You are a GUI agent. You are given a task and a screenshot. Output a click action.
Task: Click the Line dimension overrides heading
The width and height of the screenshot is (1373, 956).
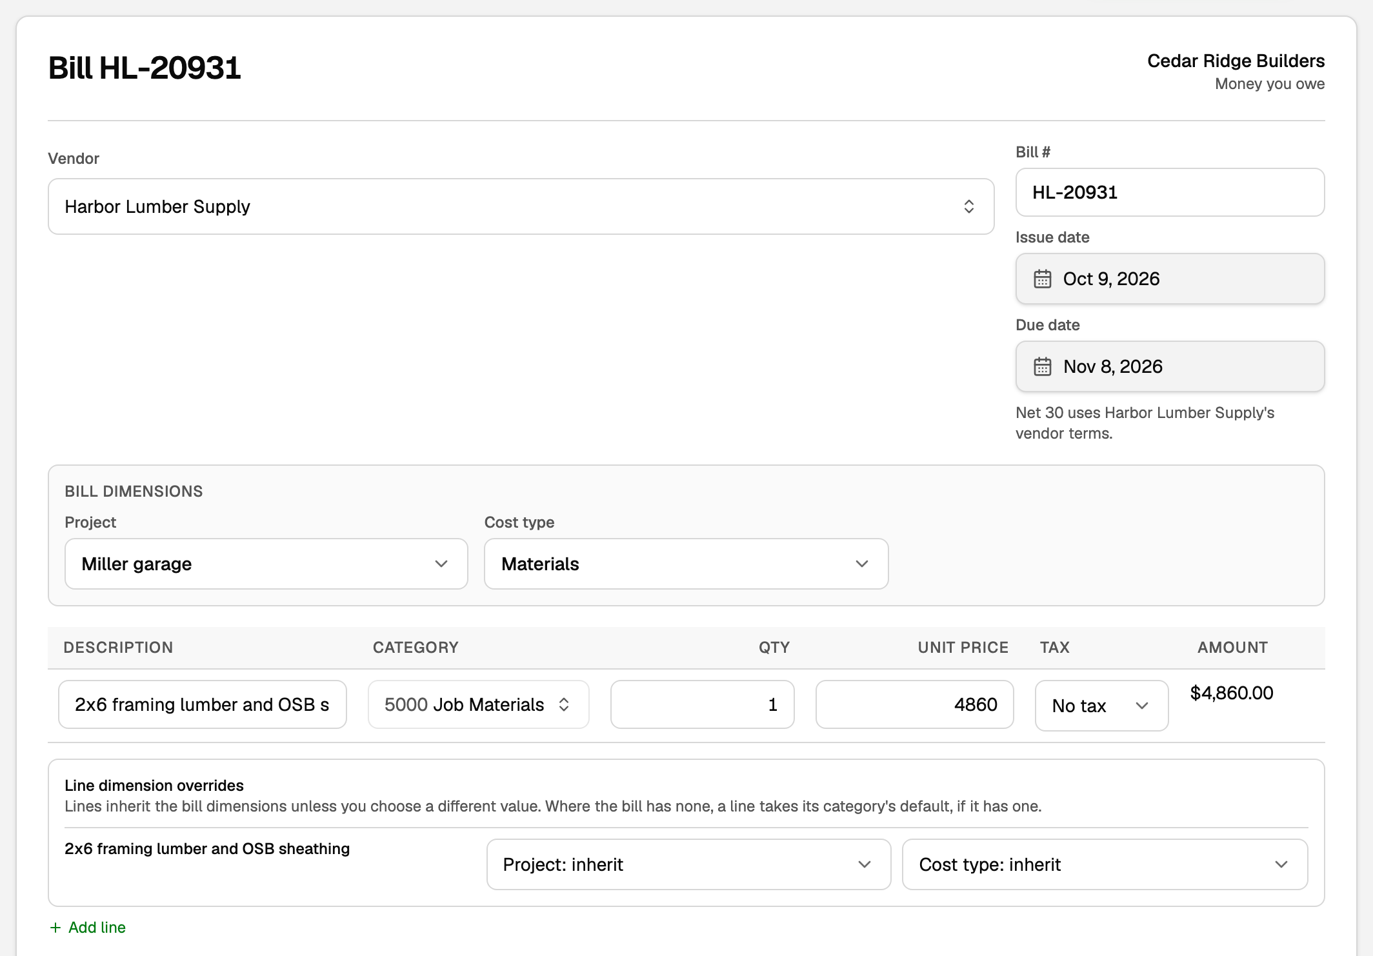154,786
